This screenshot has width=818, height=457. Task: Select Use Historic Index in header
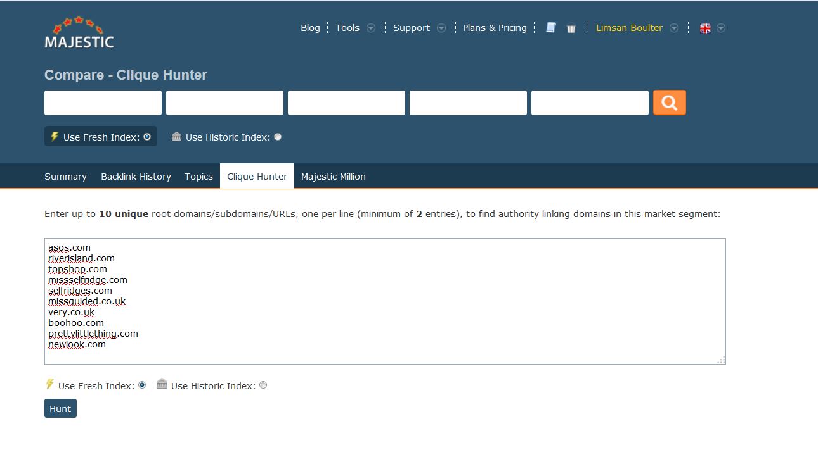[278, 137]
